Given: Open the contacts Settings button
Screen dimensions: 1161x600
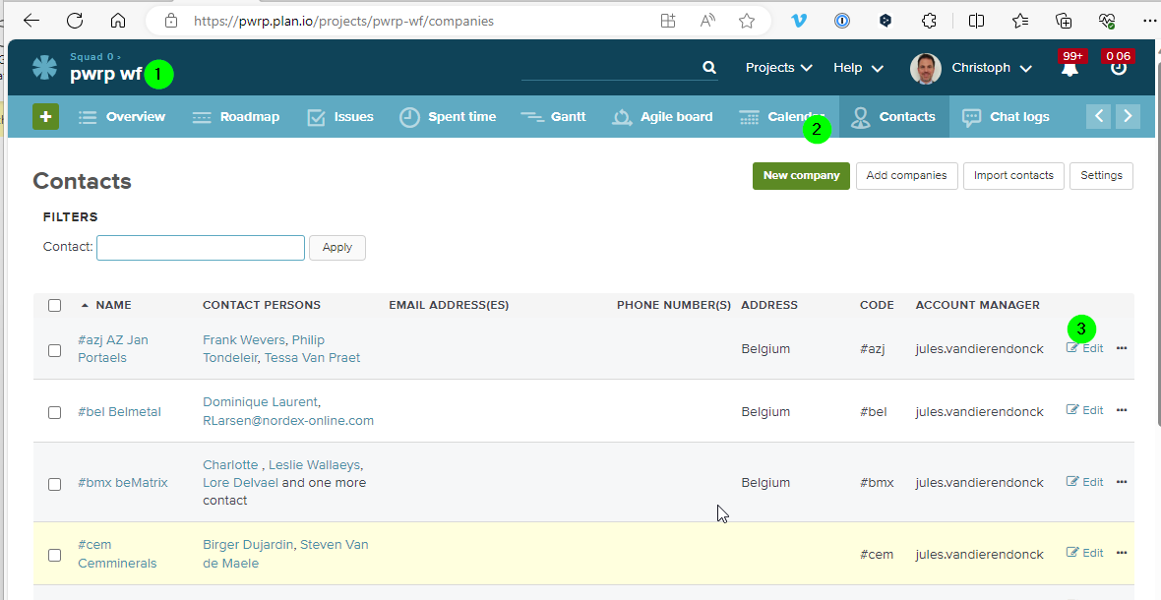Looking at the screenshot, I should coord(1101,176).
